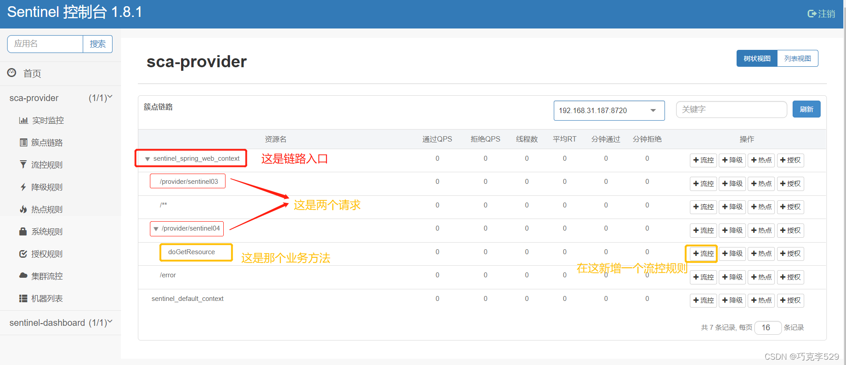Select the doGetResource resource name
Screen dimensions: 846x365
[x=191, y=252]
